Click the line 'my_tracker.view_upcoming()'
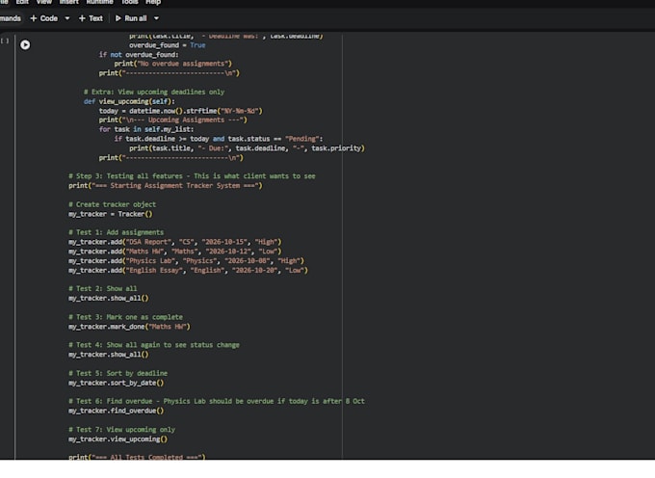The height and width of the screenshot is (478, 655). (x=118, y=439)
